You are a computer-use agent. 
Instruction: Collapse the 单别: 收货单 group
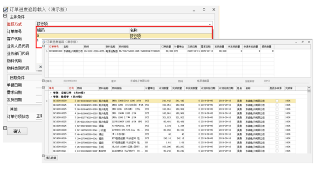(x=51, y=97)
